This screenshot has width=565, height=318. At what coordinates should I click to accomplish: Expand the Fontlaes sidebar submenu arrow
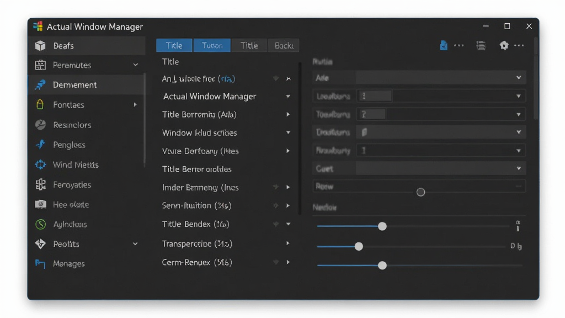click(x=135, y=104)
